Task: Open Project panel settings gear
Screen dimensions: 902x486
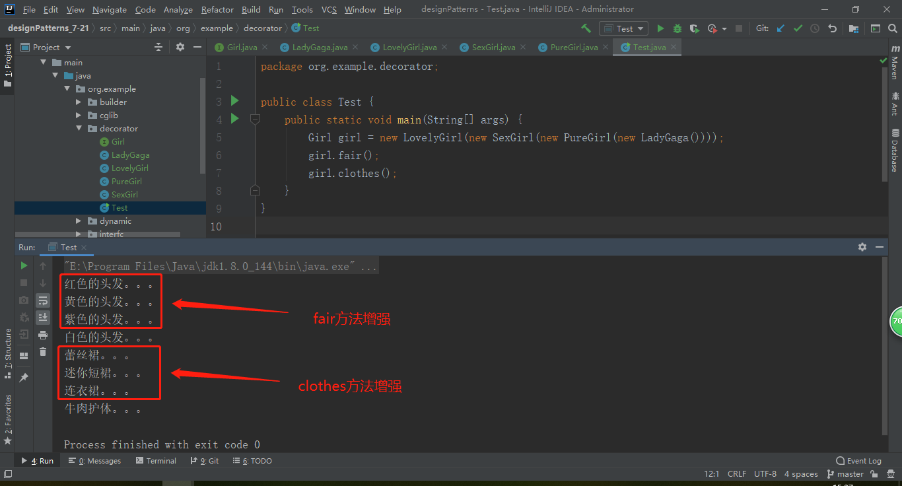Action: (180, 47)
